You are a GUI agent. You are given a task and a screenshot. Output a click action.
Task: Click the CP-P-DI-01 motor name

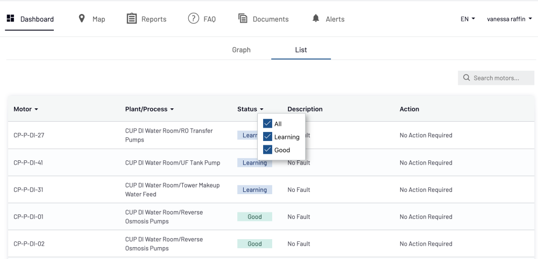point(29,217)
